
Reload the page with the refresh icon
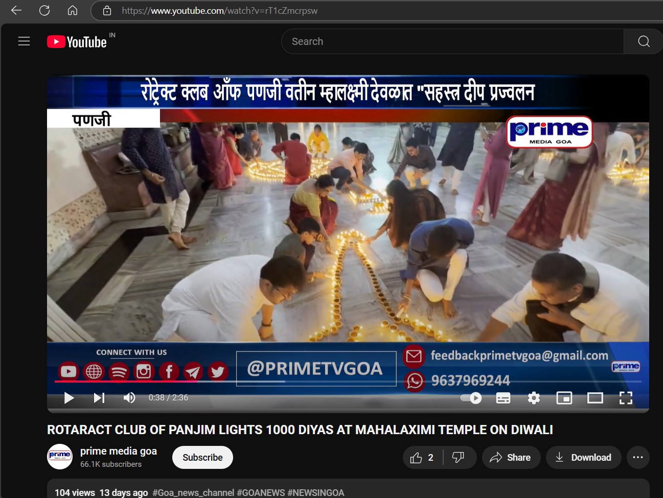click(x=44, y=10)
